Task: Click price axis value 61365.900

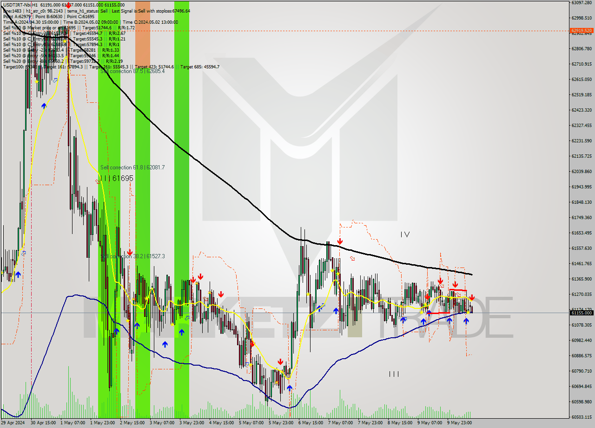Action: click(582, 279)
